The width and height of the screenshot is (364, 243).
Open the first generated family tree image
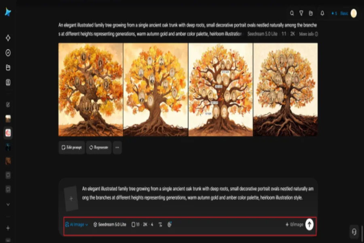(91, 90)
